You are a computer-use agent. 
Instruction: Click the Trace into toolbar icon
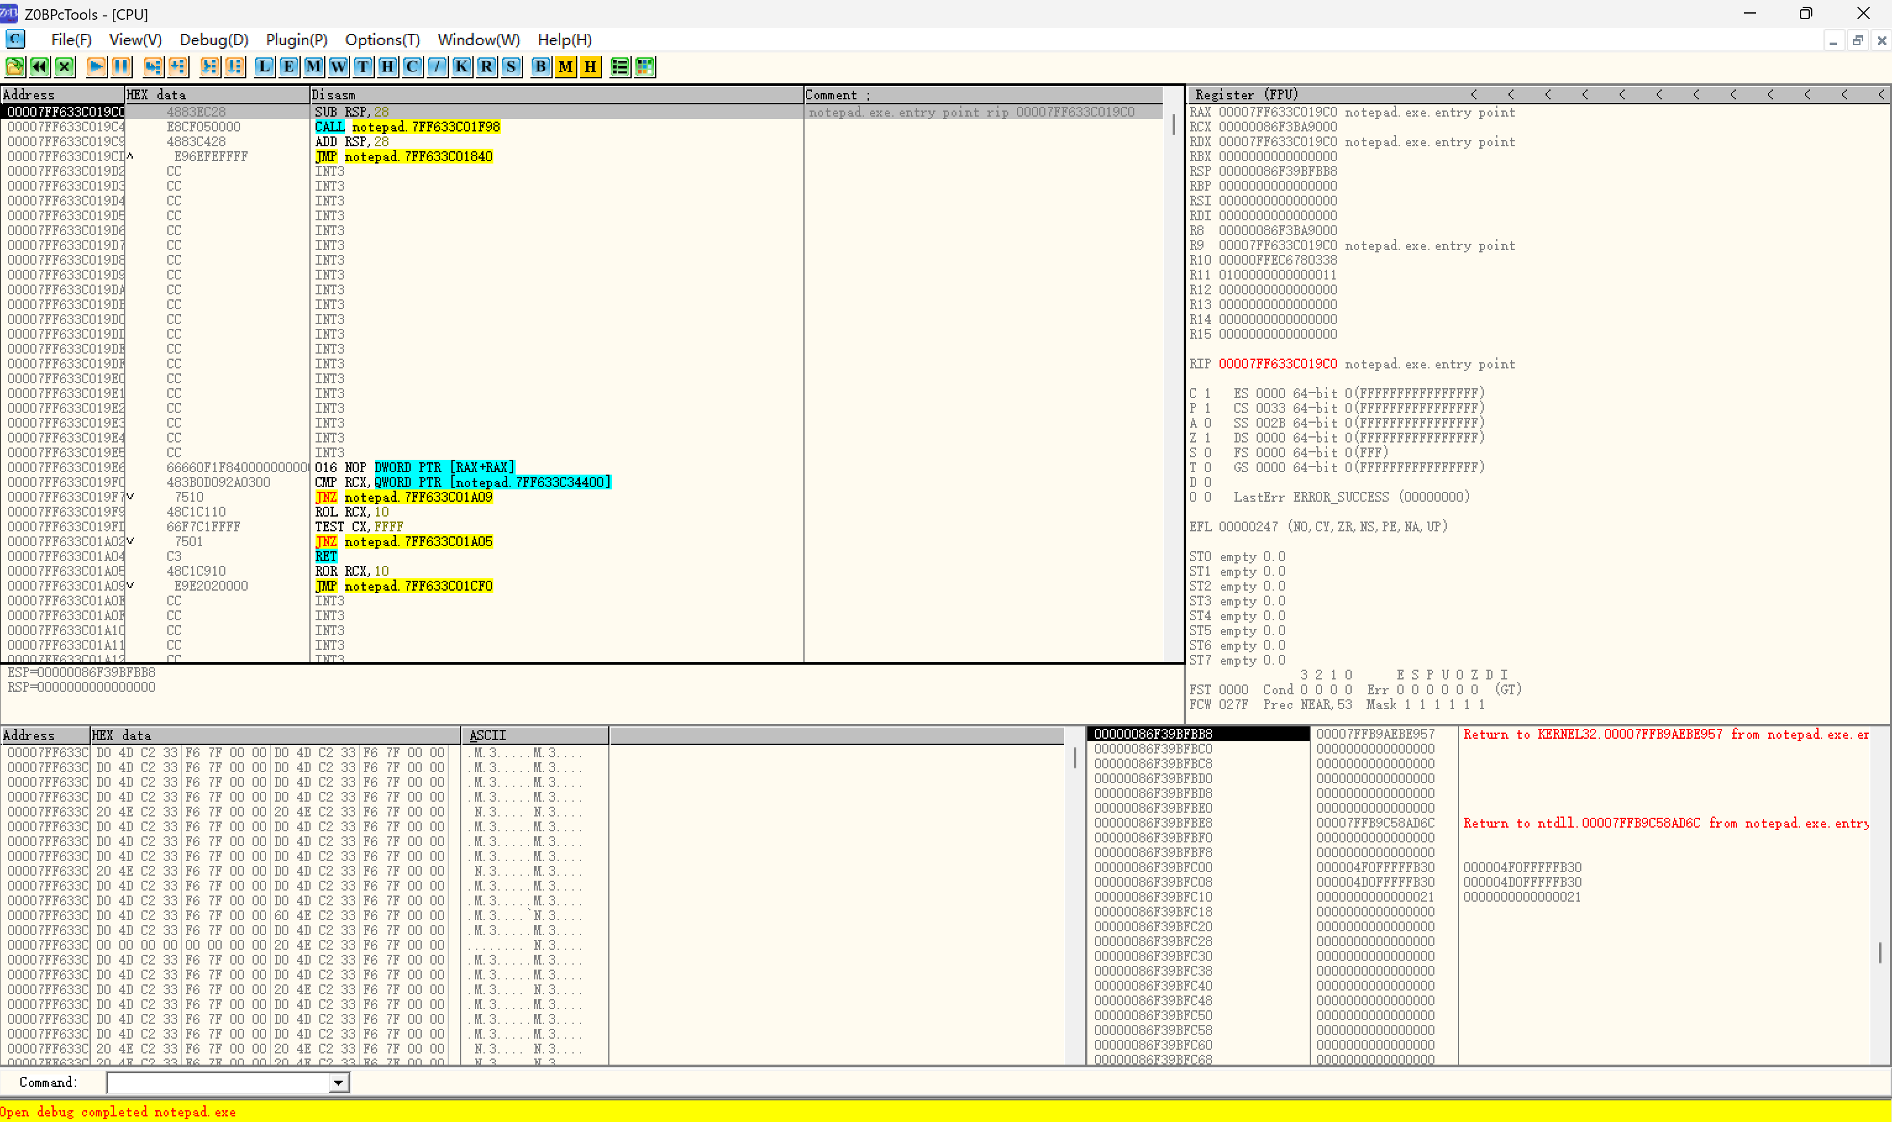point(209,67)
